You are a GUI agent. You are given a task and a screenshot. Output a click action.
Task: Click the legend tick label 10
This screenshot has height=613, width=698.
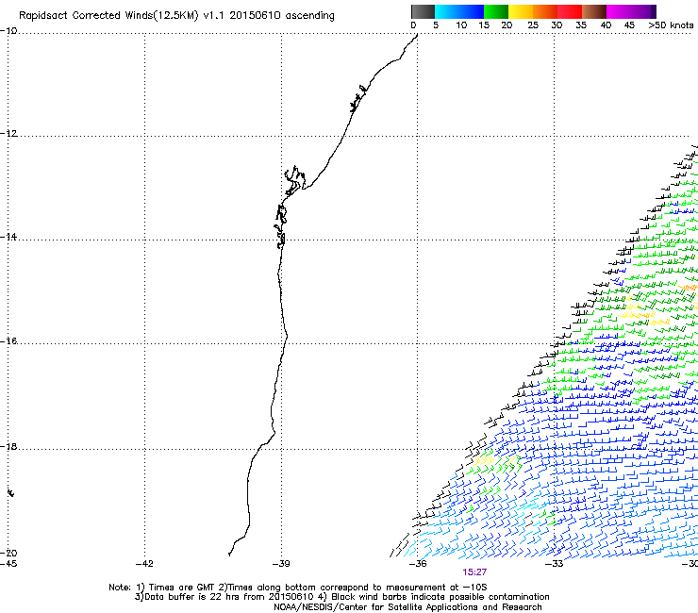(x=461, y=25)
